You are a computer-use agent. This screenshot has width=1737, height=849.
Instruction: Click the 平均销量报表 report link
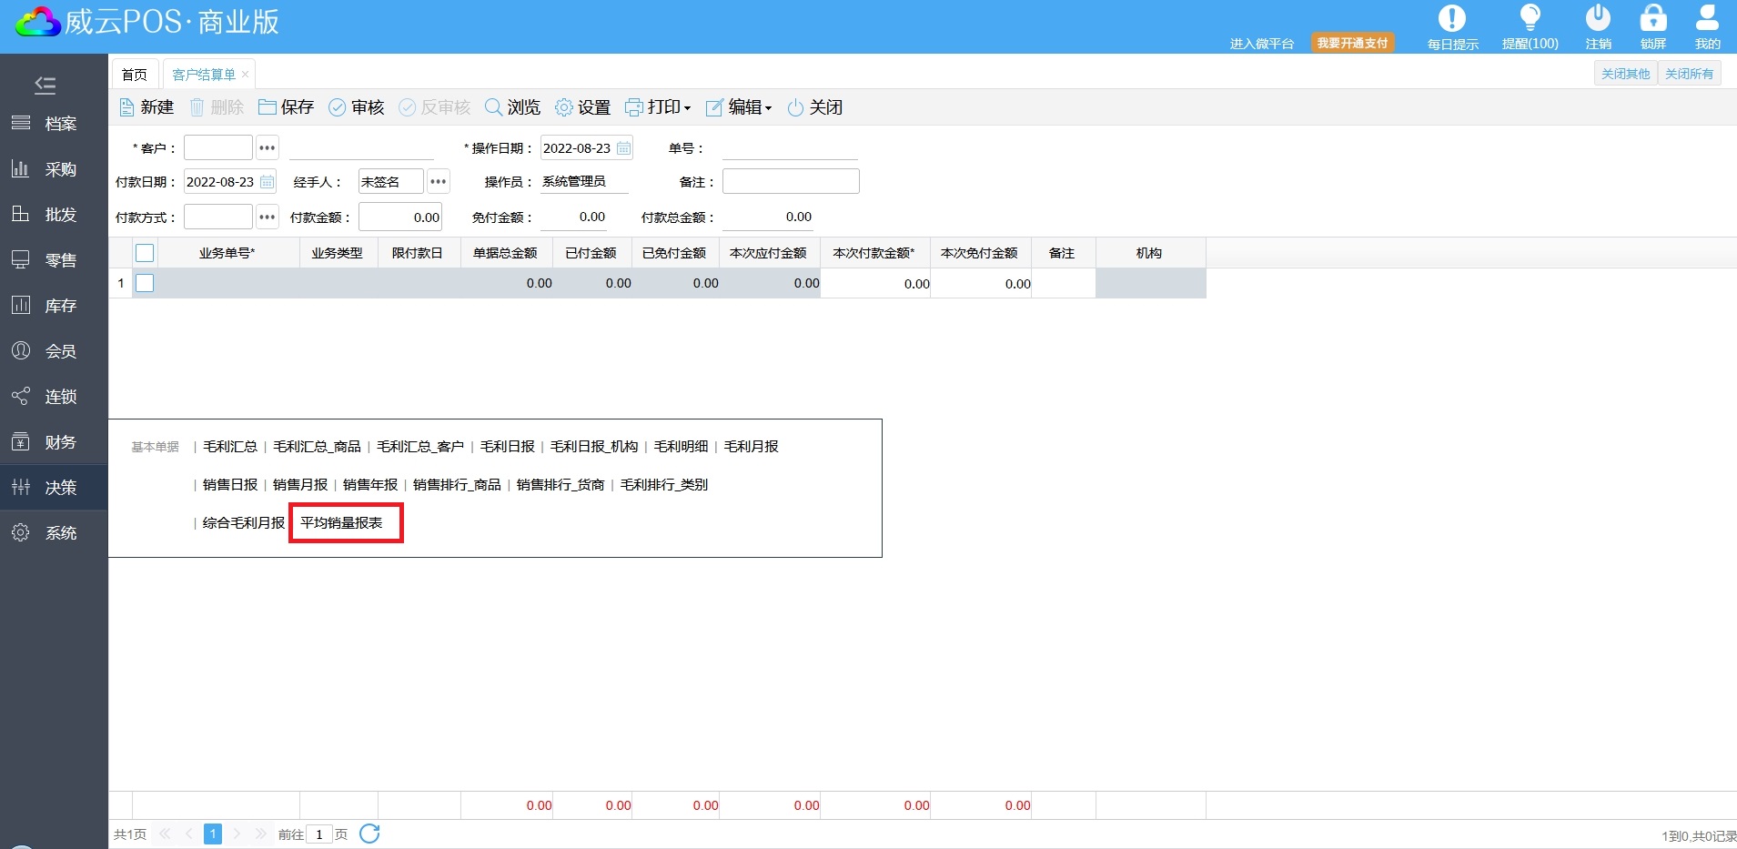[342, 523]
